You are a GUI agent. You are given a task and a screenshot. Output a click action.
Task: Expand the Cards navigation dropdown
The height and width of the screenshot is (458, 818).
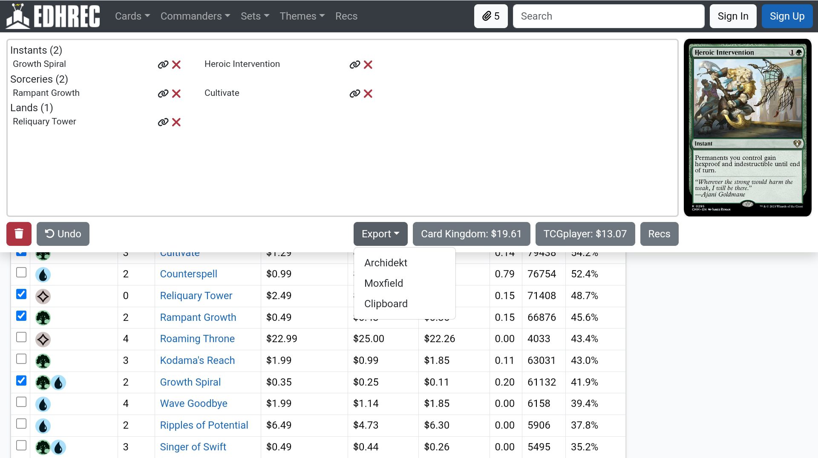(x=132, y=16)
